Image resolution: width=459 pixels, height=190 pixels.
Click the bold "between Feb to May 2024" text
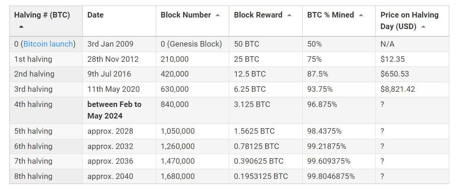tap(114, 110)
